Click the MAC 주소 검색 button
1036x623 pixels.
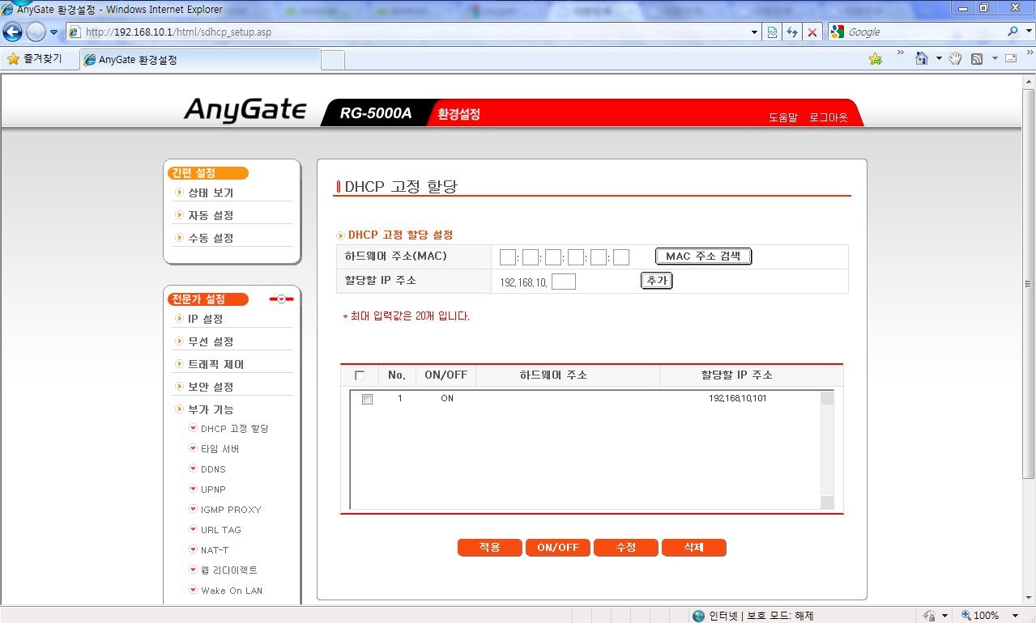tap(704, 256)
